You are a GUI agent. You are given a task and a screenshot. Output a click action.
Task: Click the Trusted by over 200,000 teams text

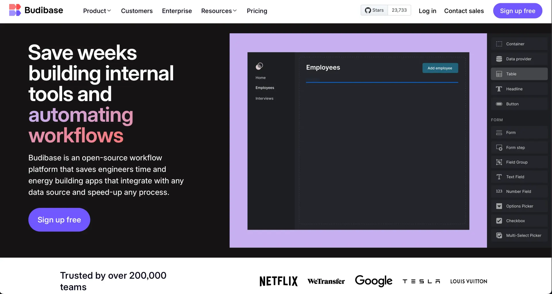tap(113, 281)
